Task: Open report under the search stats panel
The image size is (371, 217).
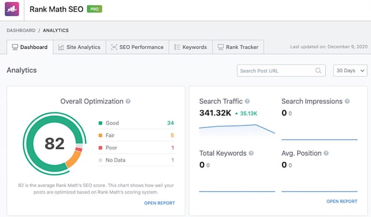Action: [x=342, y=201]
